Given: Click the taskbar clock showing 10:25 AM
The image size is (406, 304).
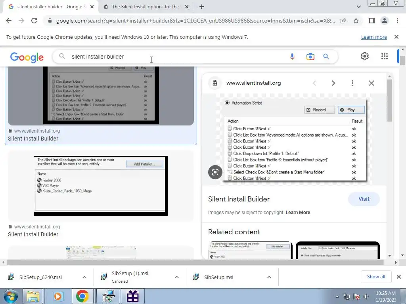Looking at the screenshot, I should [386, 296].
